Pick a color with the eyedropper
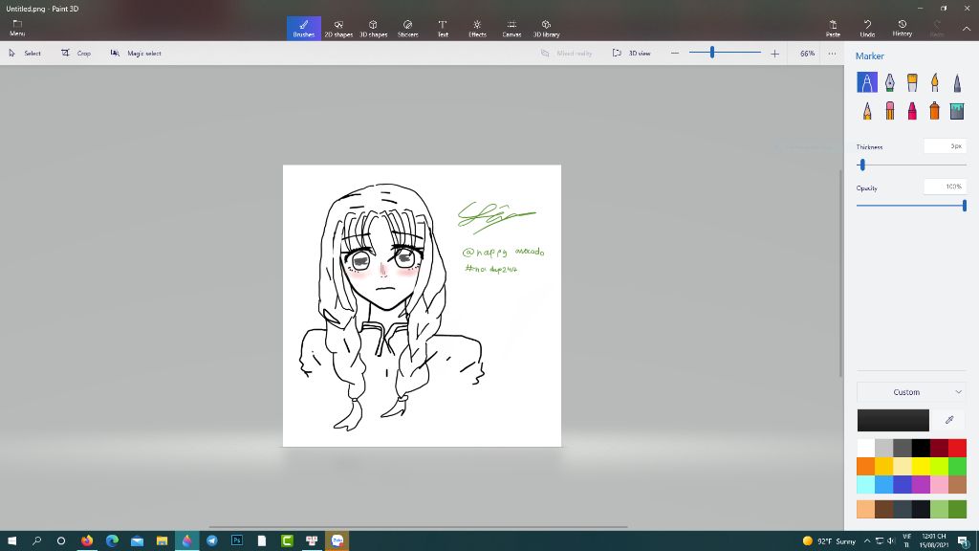This screenshot has width=979, height=551. [x=949, y=420]
